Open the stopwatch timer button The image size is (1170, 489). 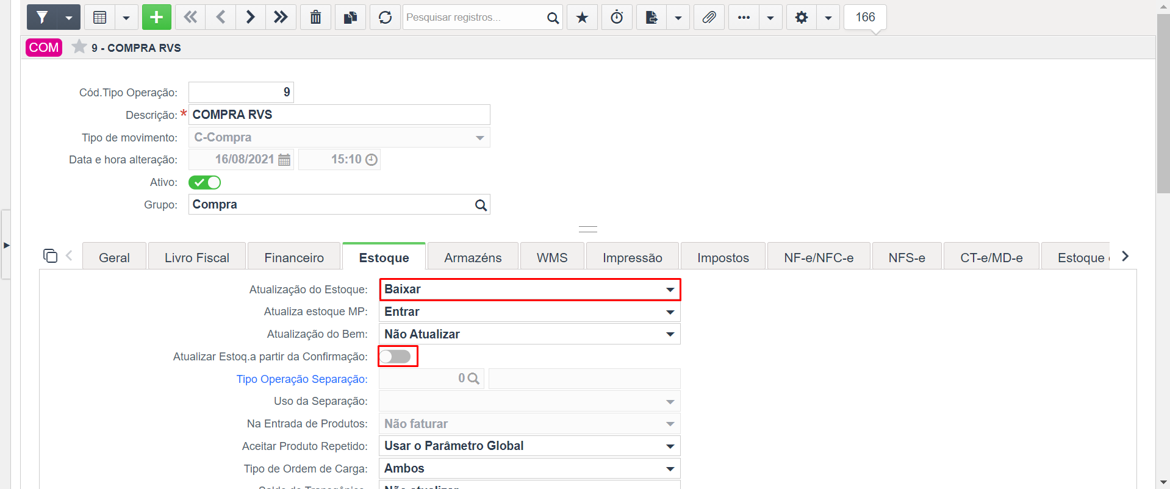point(617,17)
